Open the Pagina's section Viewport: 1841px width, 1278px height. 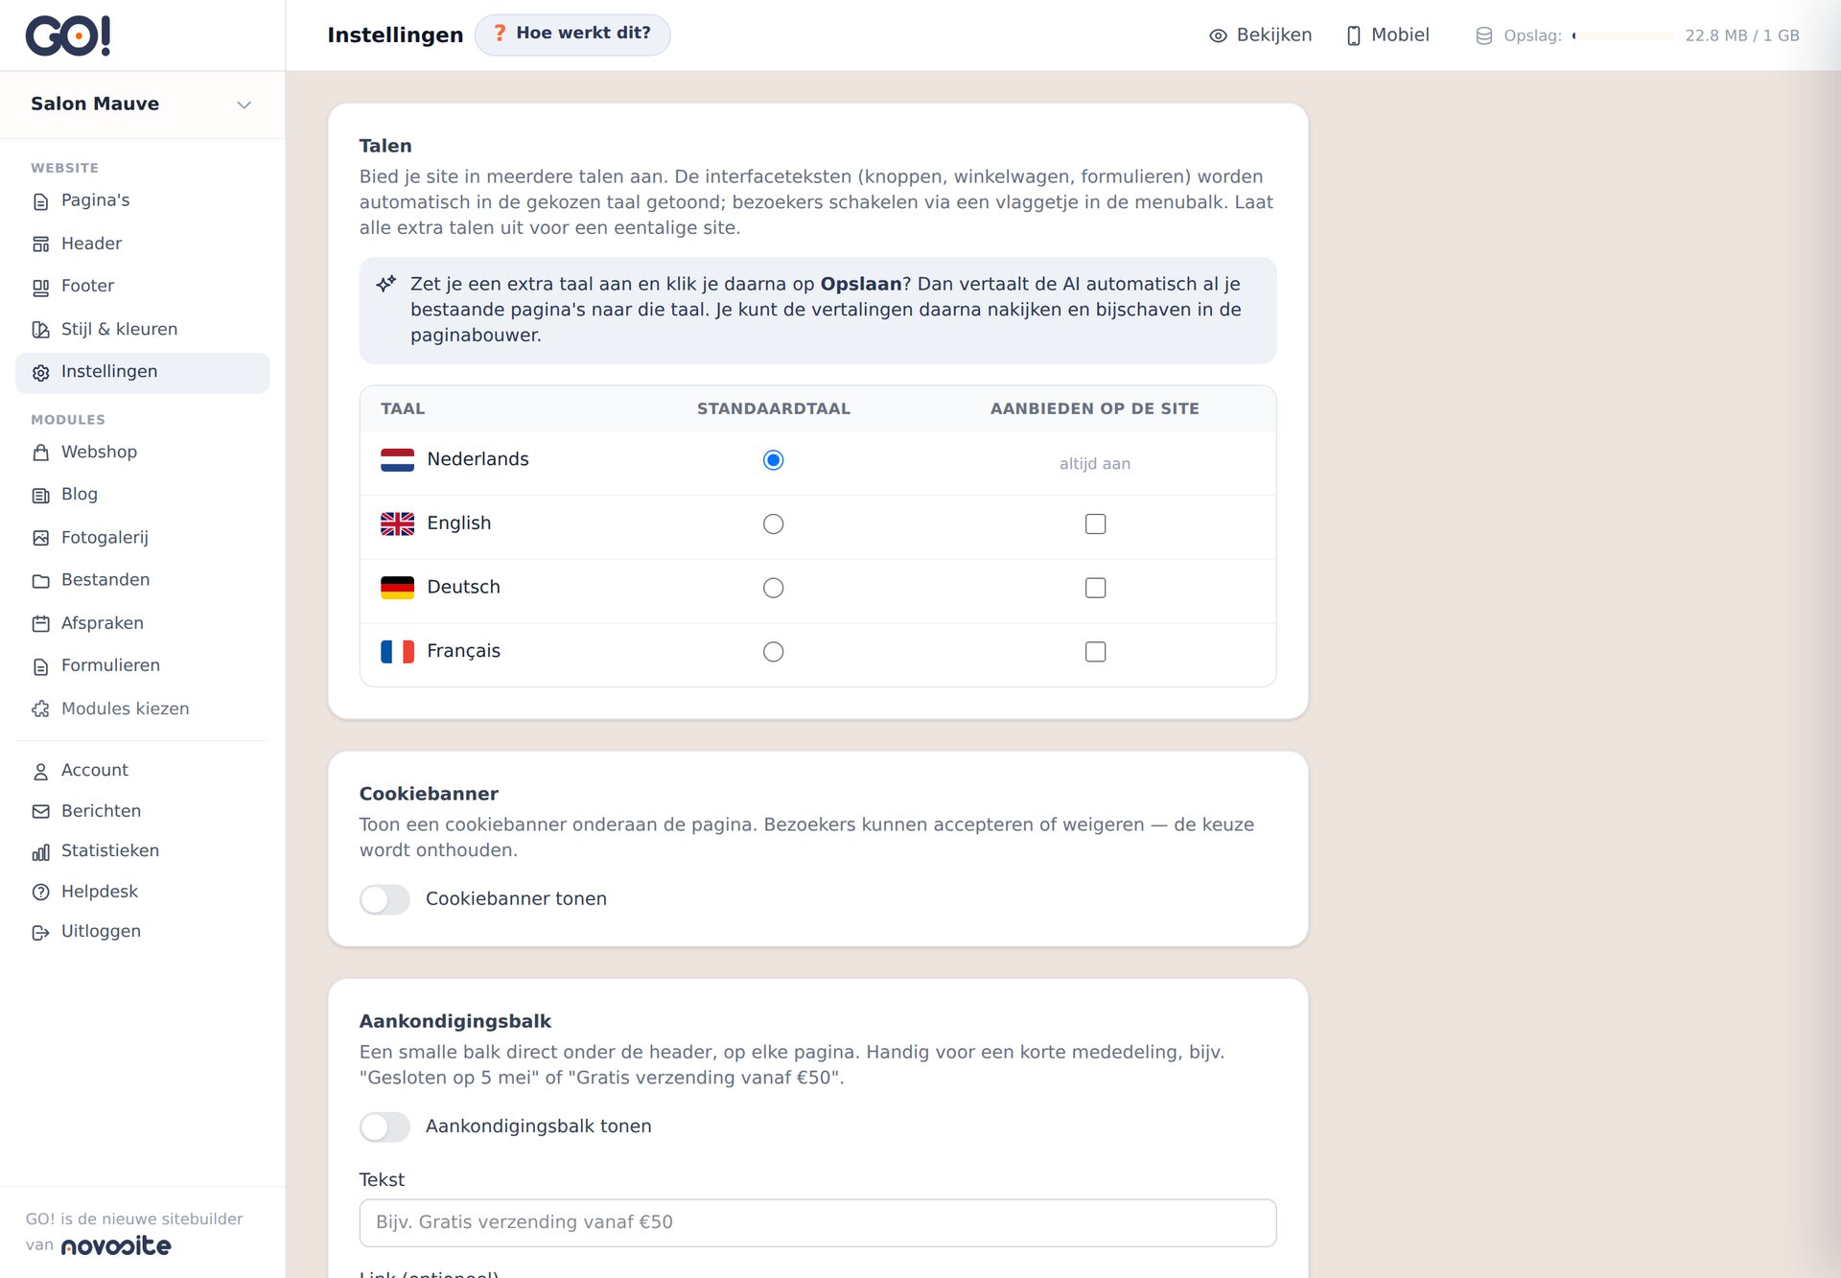point(142,200)
